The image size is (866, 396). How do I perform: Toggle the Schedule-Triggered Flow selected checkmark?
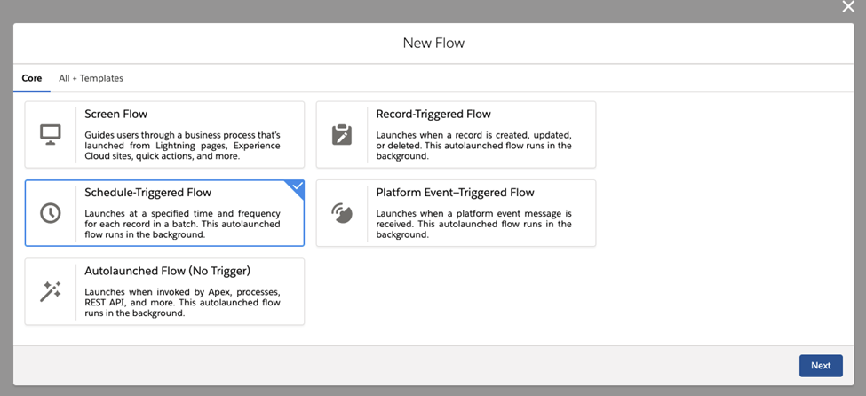(x=298, y=186)
